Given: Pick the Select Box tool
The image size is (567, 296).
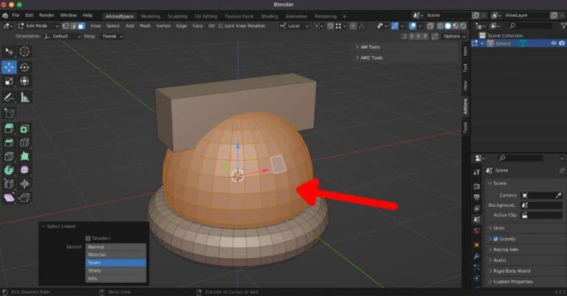Looking at the screenshot, I should (x=10, y=51).
